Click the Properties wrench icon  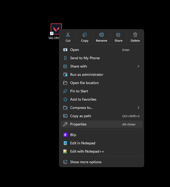(65, 124)
